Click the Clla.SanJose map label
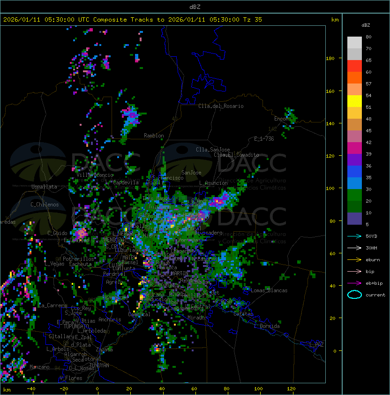This screenshot has height=395, width=390. tap(213, 150)
